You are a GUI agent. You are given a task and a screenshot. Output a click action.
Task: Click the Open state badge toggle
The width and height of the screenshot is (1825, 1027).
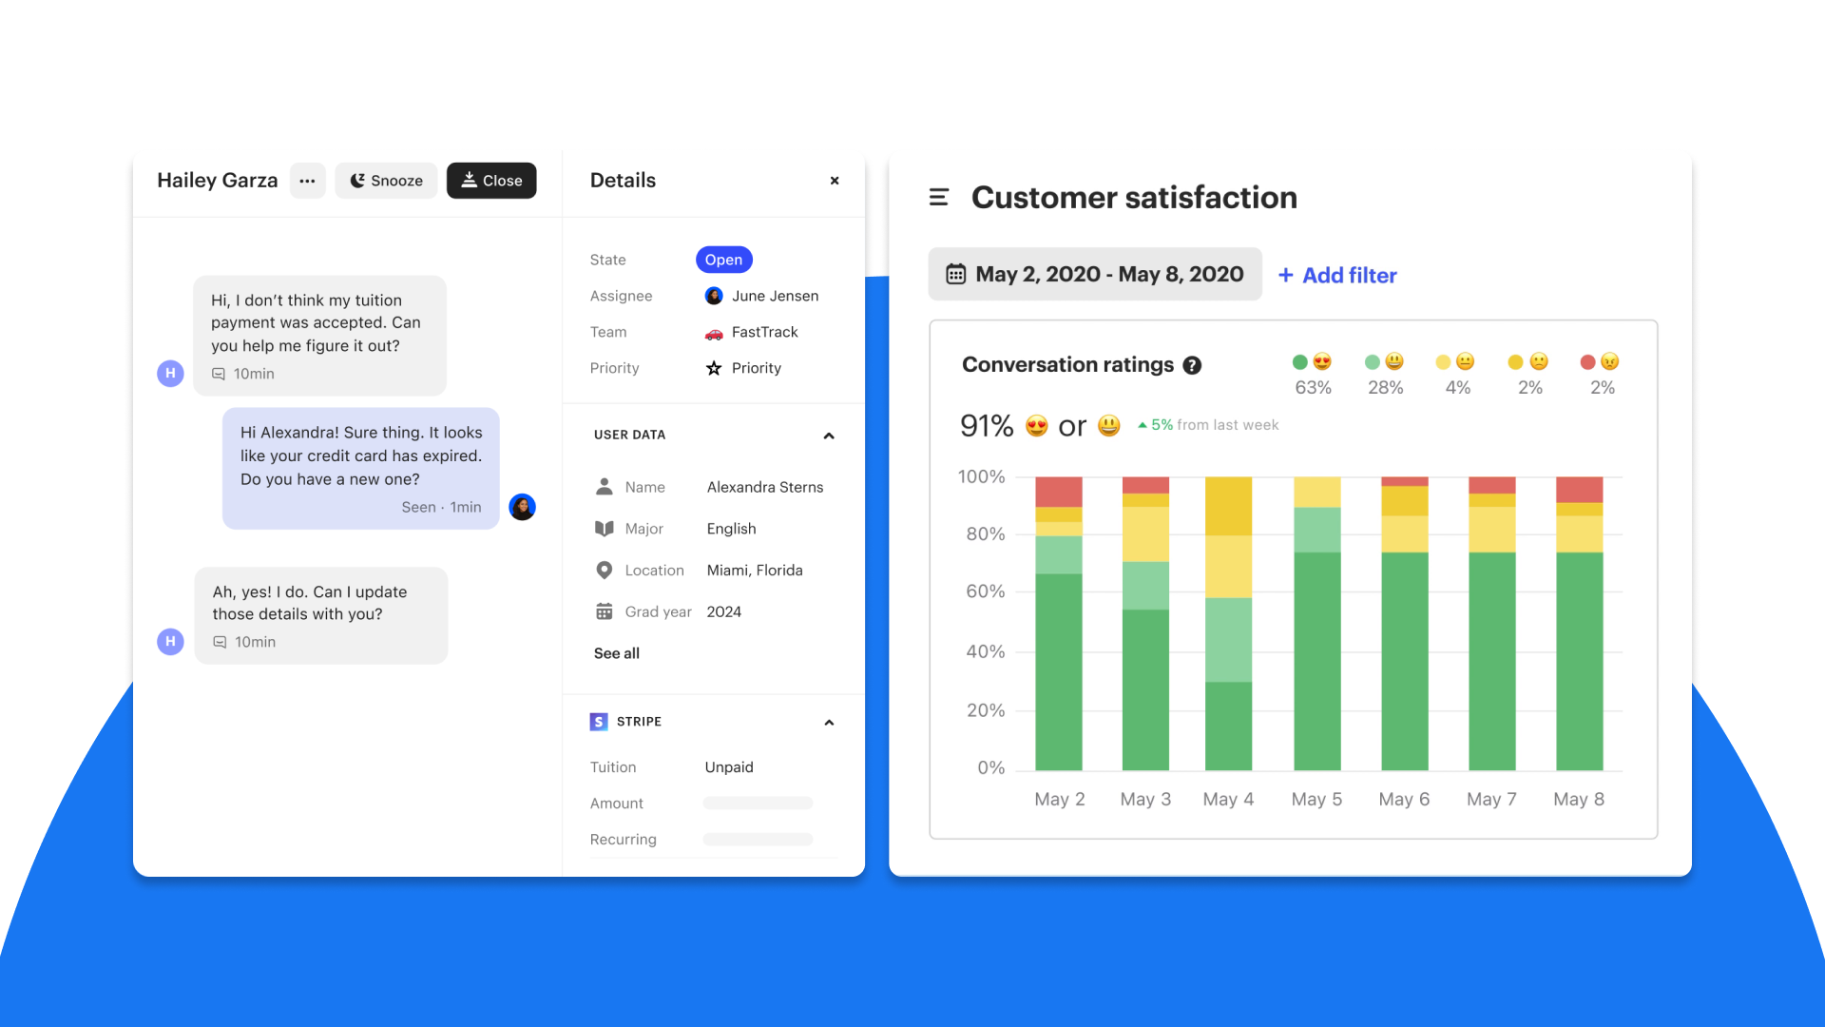click(x=723, y=260)
